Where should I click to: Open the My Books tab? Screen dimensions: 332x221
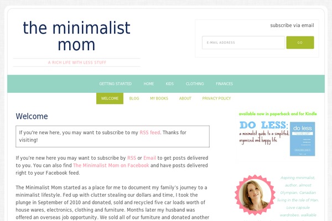click(x=159, y=98)
